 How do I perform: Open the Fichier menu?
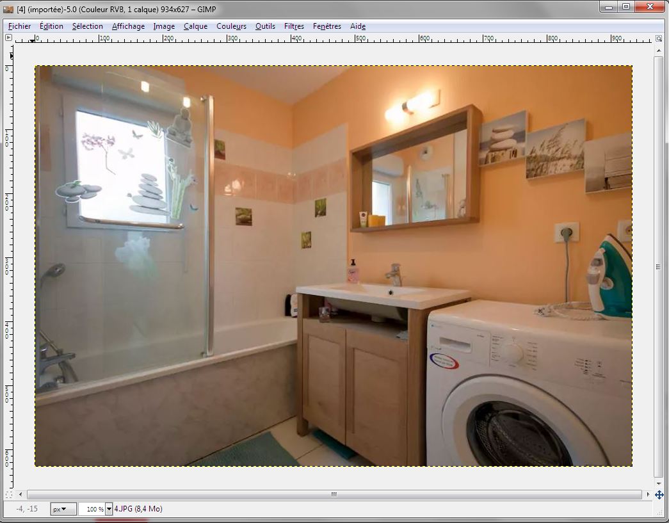click(x=19, y=26)
